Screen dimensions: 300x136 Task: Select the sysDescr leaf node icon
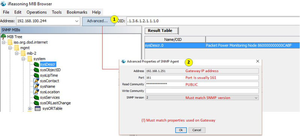point(36,64)
